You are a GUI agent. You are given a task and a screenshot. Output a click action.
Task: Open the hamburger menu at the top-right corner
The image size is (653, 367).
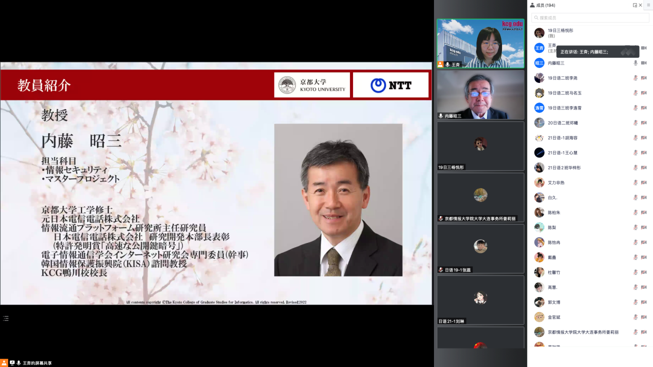(648, 5)
